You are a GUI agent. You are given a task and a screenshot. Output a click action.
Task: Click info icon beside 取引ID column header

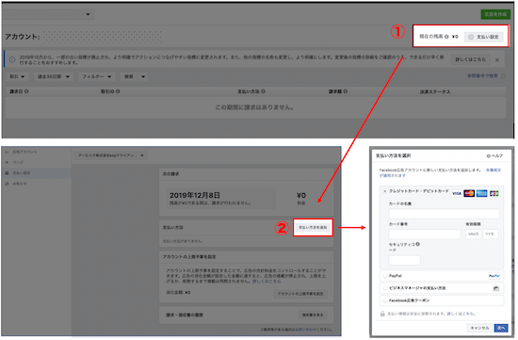coord(119,91)
